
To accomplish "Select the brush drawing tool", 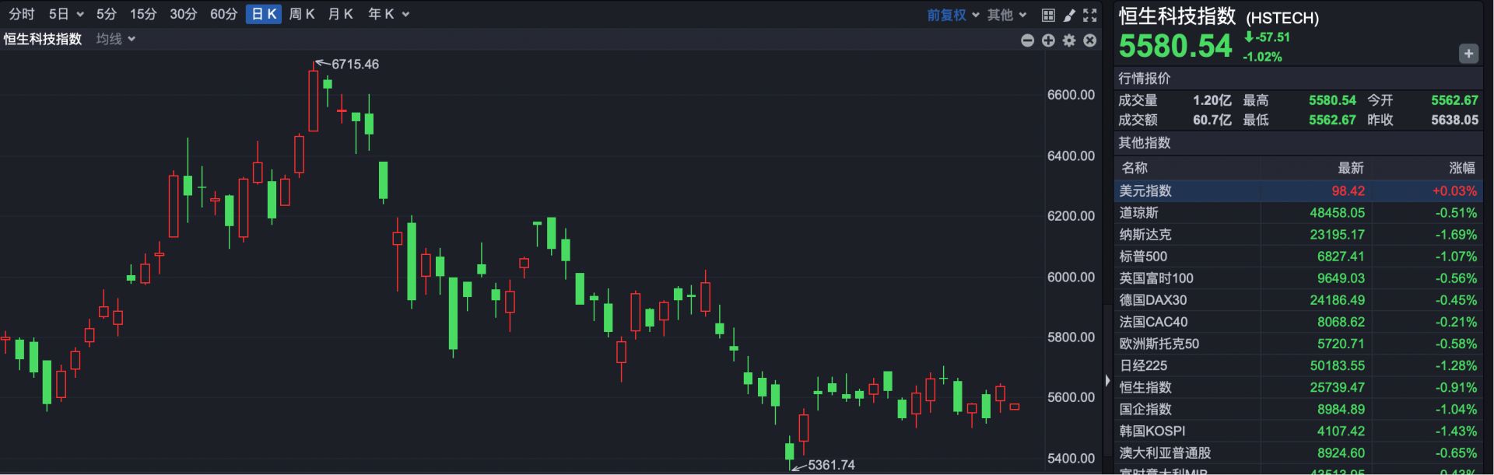I will pos(1069,15).
